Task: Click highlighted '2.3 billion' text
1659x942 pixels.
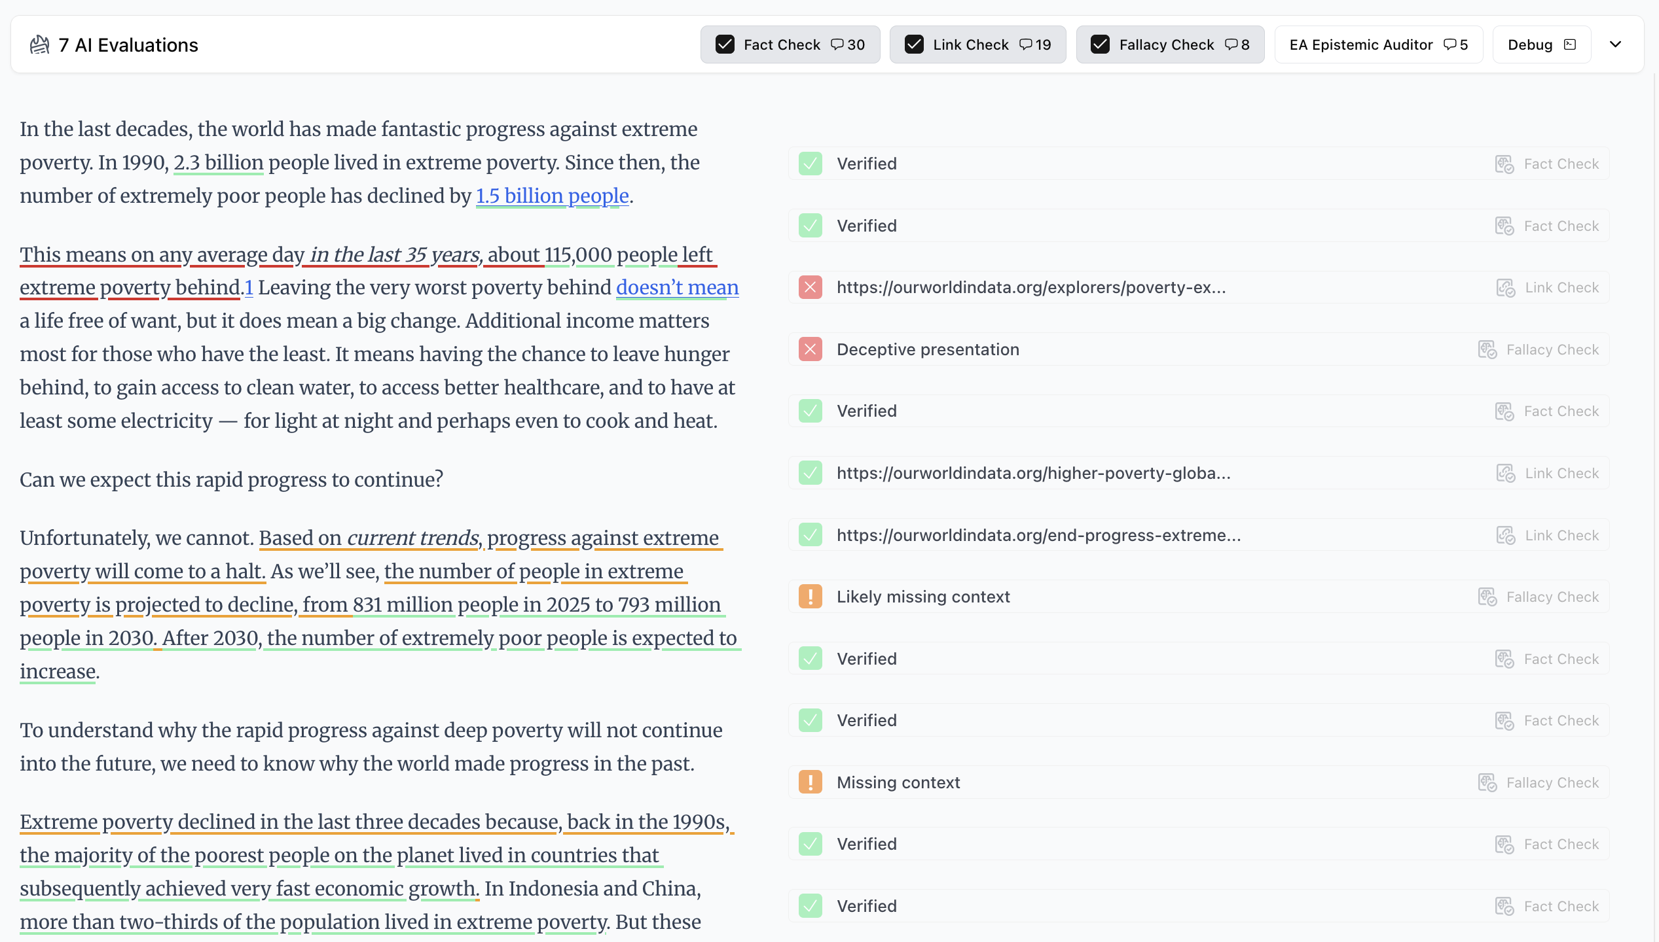Action: (219, 162)
